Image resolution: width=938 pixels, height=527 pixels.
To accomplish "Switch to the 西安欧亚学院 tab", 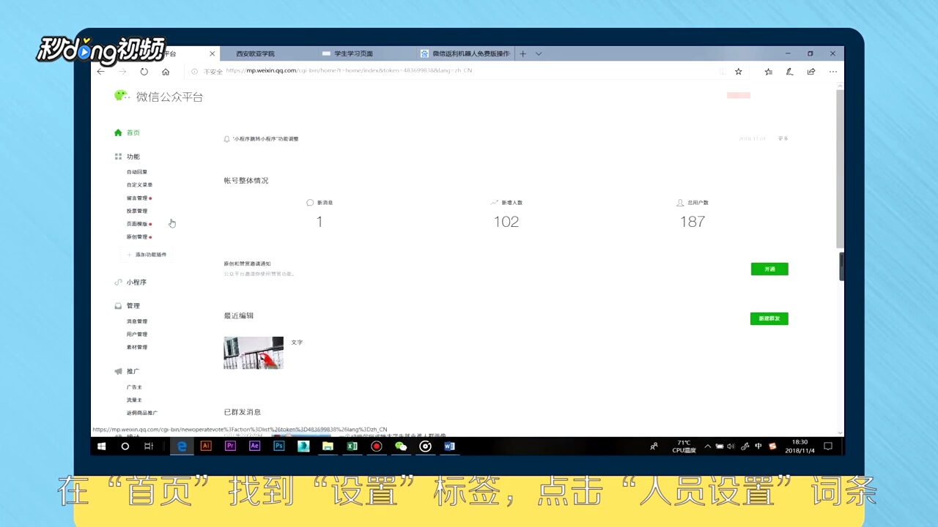I will (x=255, y=53).
